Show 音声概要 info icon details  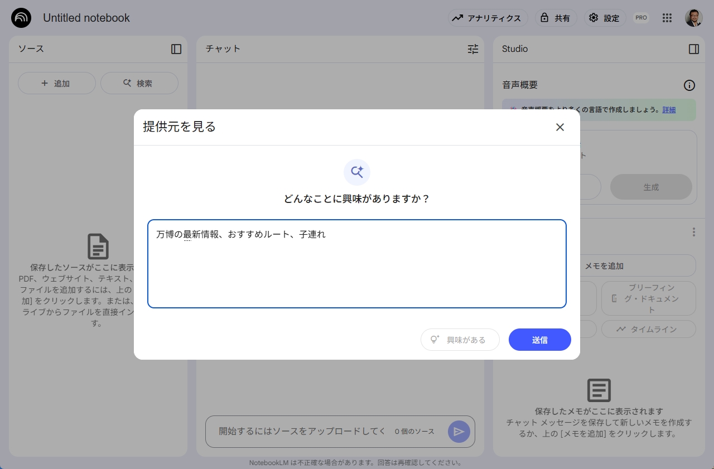click(x=689, y=85)
